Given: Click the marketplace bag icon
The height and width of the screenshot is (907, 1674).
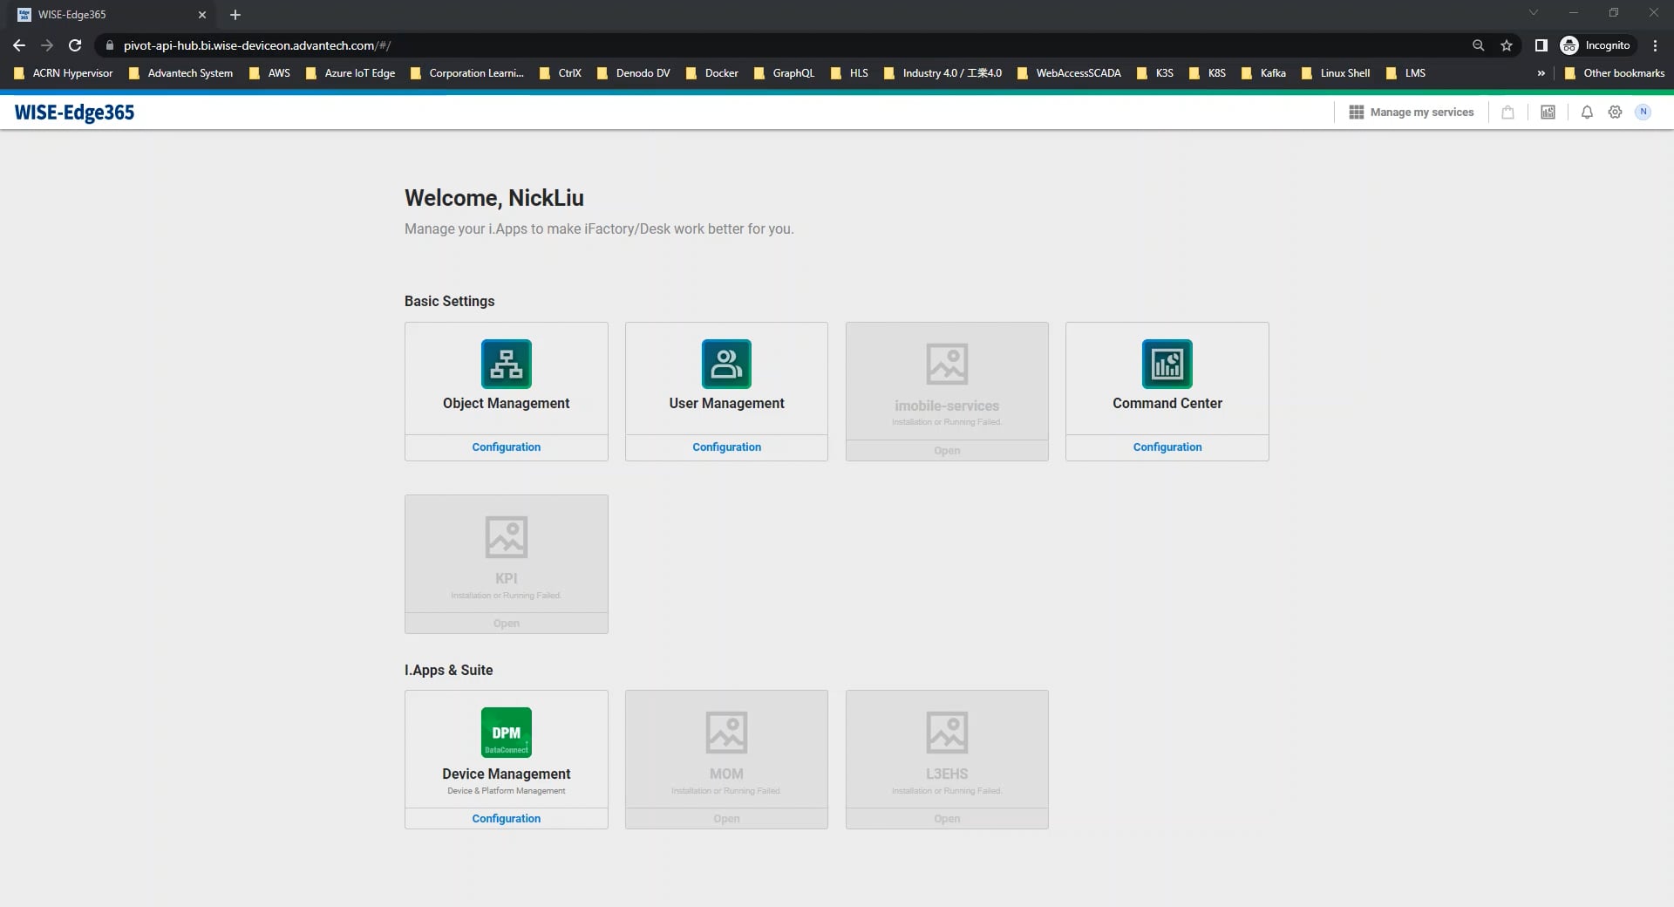Looking at the screenshot, I should click(1507, 113).
